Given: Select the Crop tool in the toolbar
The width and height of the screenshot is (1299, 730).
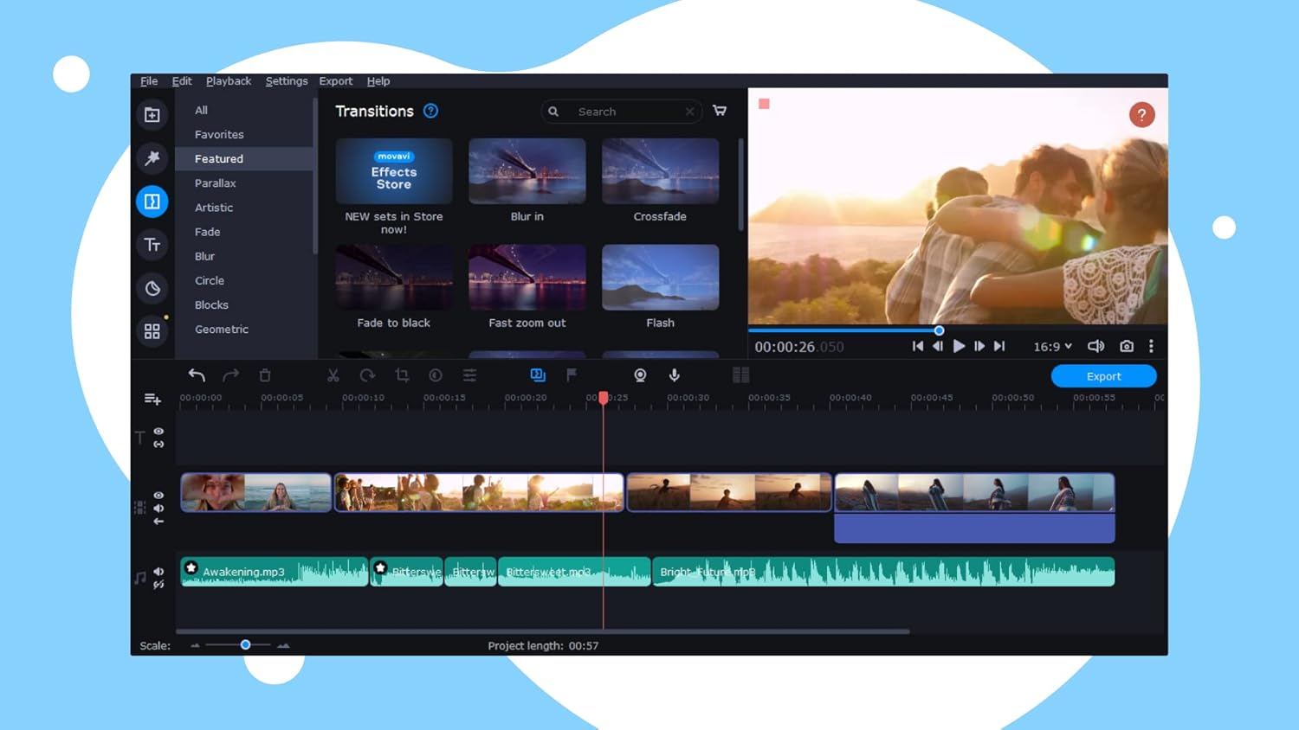Looking at the screenshot, I should tap(401, 375).
